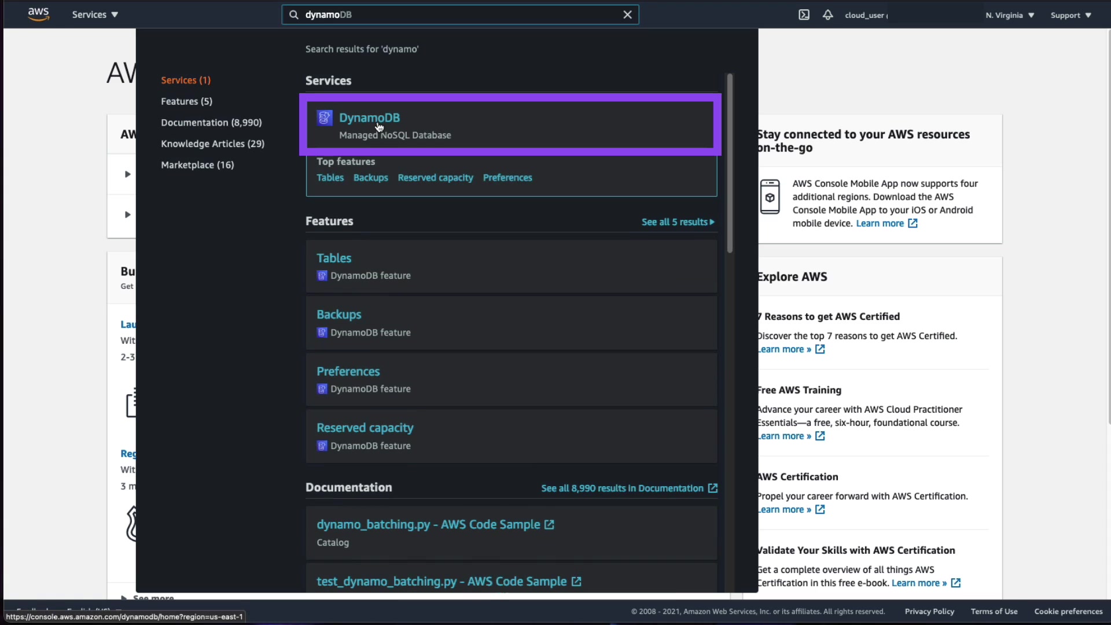Screen dimensions: 1111x625
Task: Click See all 5 results link
Action: coord(678,222)
